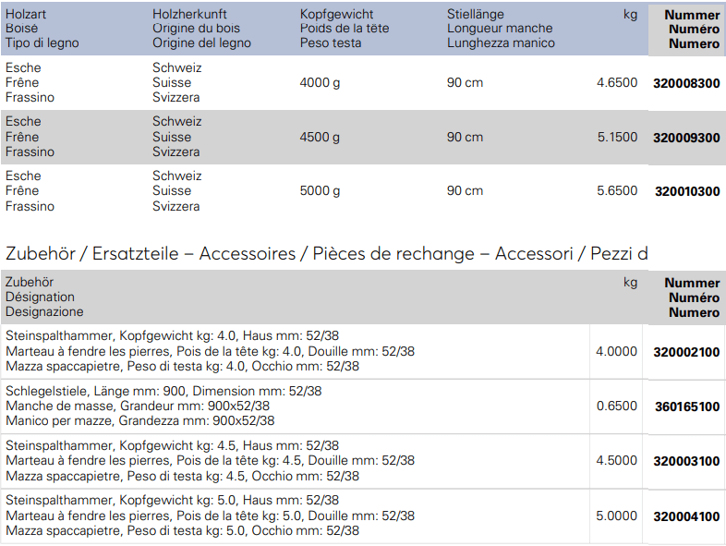The image size is (726, 546).
Task: Select the 4500 g head weight cell
Action: (x=320, y=137)
